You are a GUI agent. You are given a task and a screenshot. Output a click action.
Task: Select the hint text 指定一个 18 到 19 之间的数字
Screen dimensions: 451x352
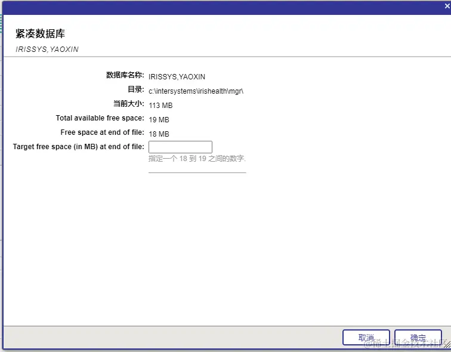point(197,159)
